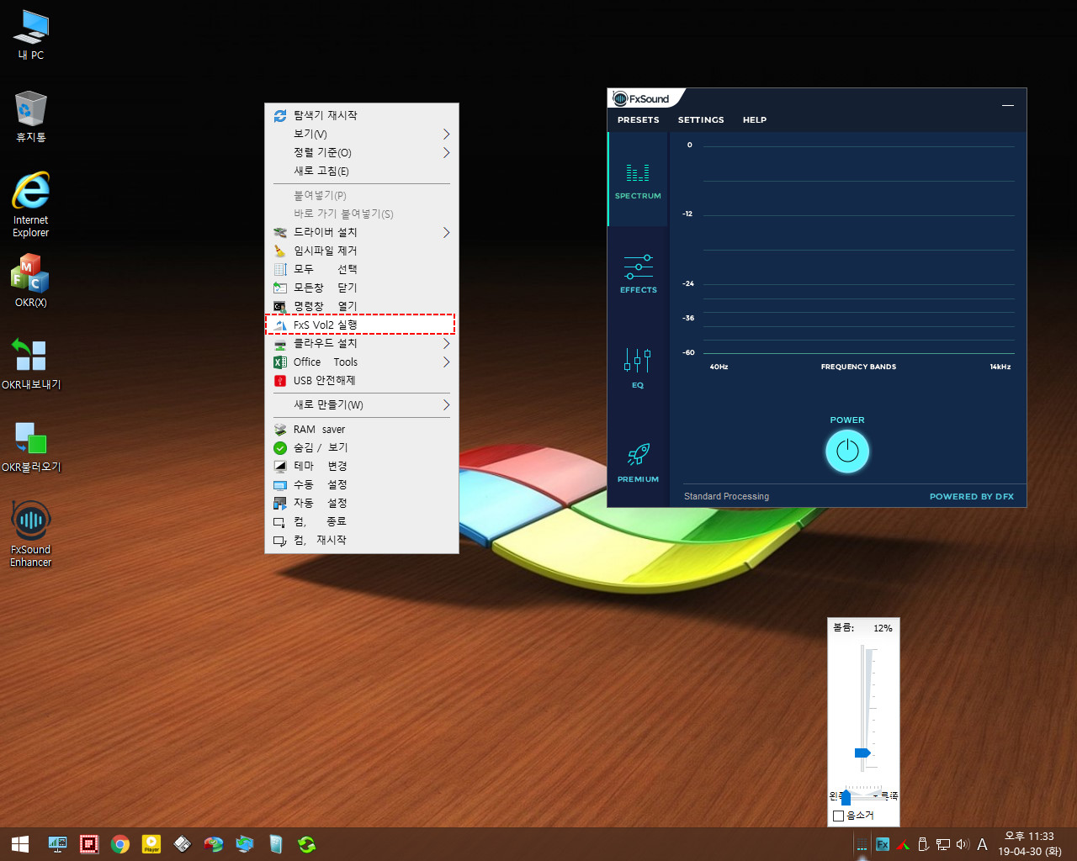Select 새로 고침(E) from context menu
1077x861 pixels.
(x=362, y=171)
